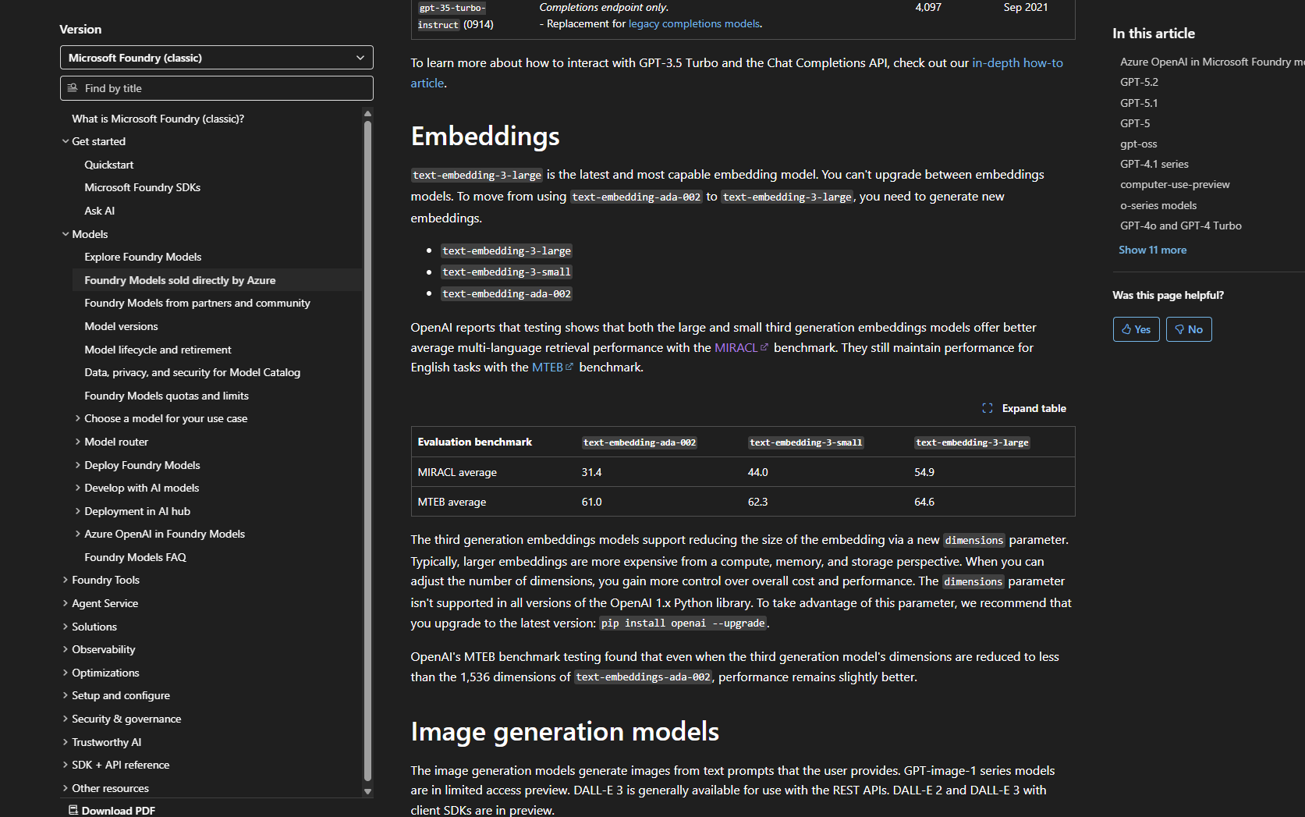Follow the legacy completions models link
Screen dimensions: 1305x817
(694, 23)
